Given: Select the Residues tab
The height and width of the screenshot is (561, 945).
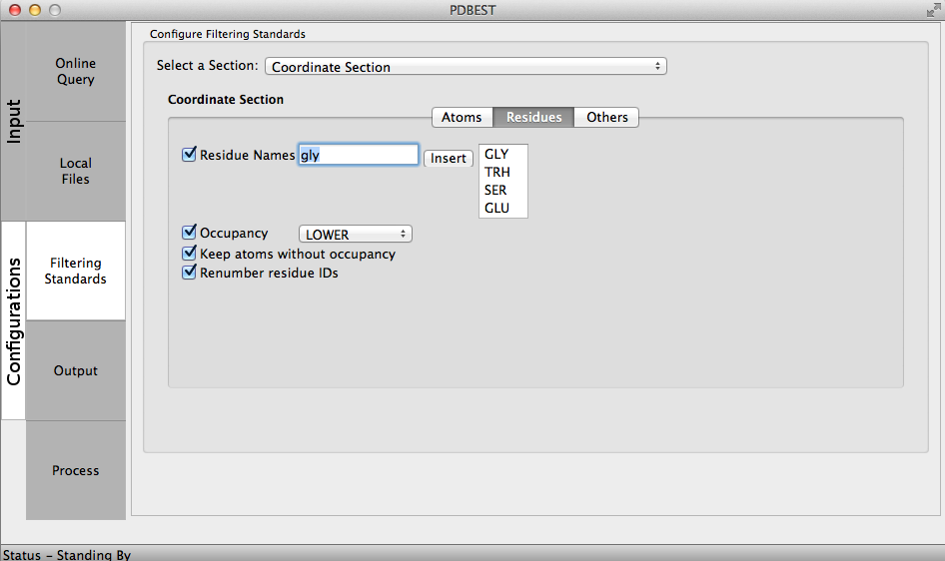Looking at the screenshot, I should pos(533,118).
